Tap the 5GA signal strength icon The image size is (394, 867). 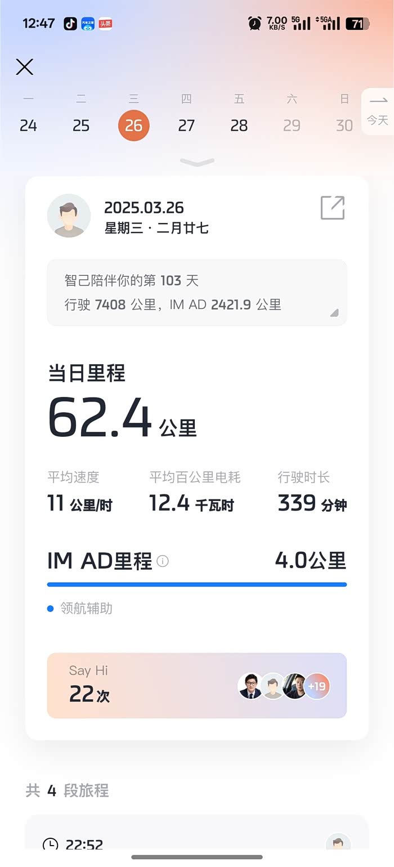pyautogui.click(x=328, y=23)
